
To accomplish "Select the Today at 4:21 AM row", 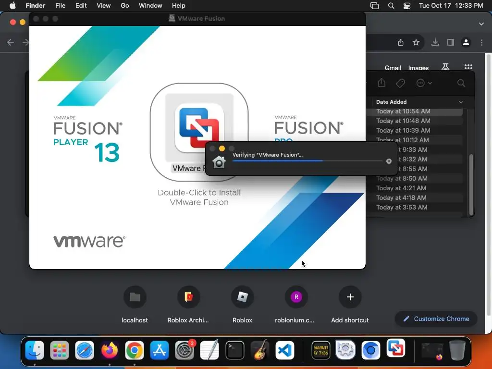I will [x=414, y=188].
